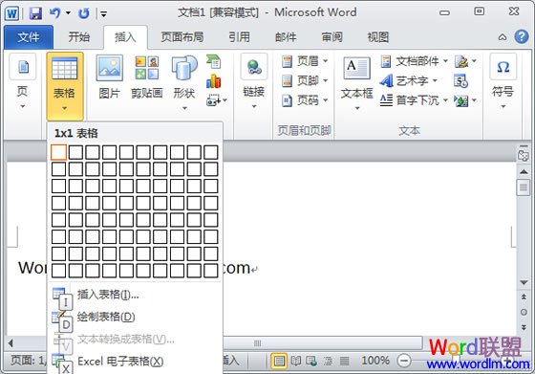Switch to full screen reading view icon
The image size is (535, 374).
pos(296,361)
